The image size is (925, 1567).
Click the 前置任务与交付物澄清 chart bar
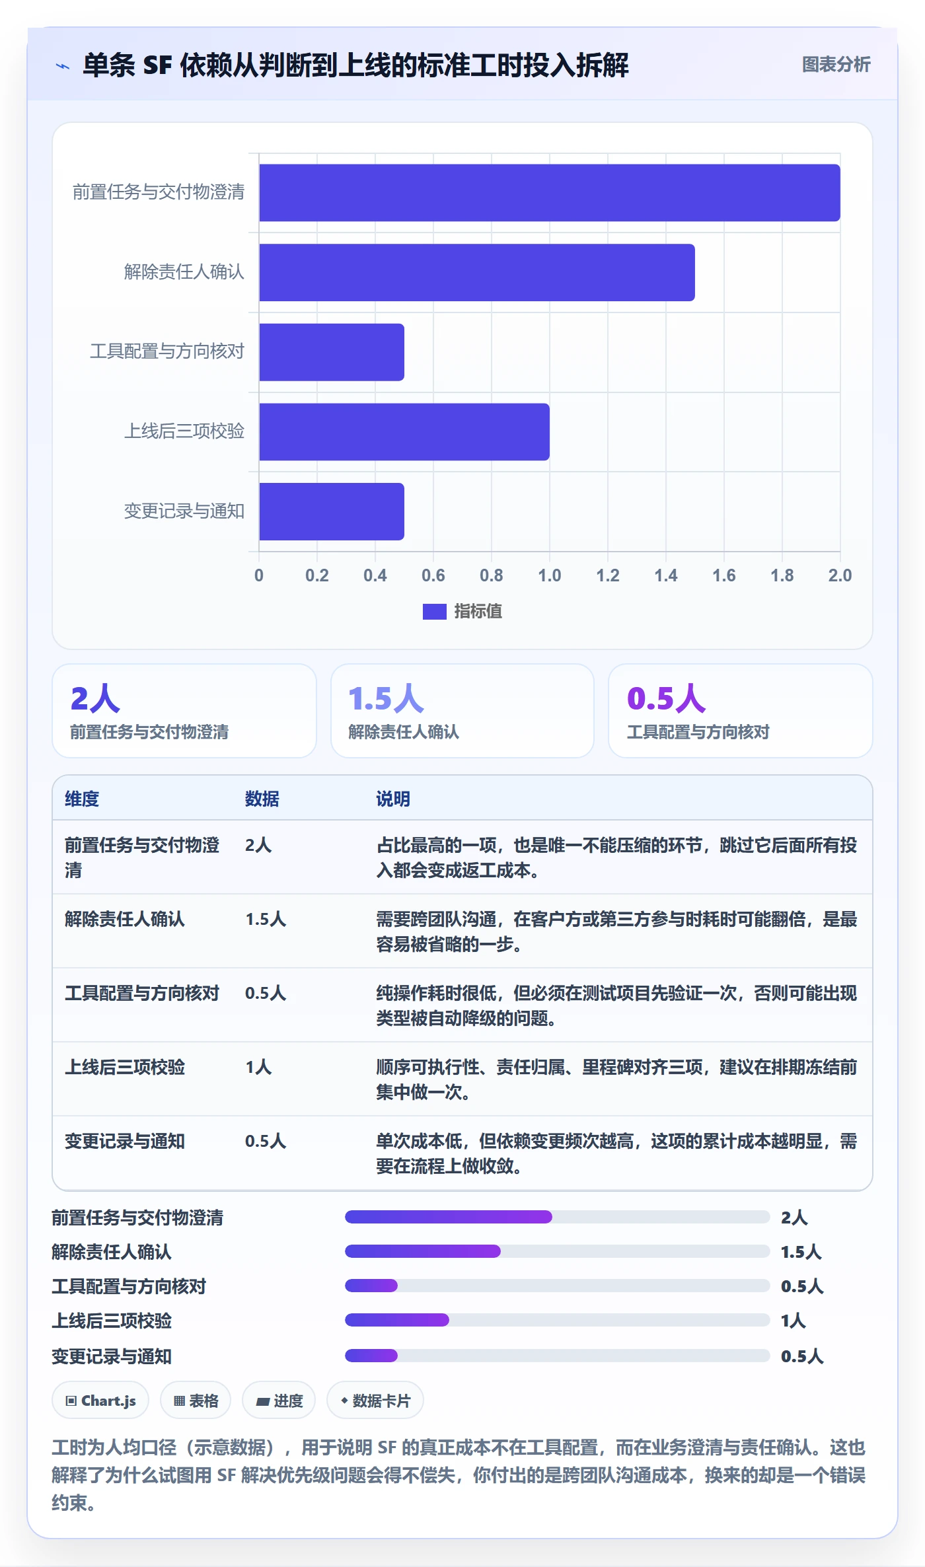pyautogui.click(x=550, y=193)
